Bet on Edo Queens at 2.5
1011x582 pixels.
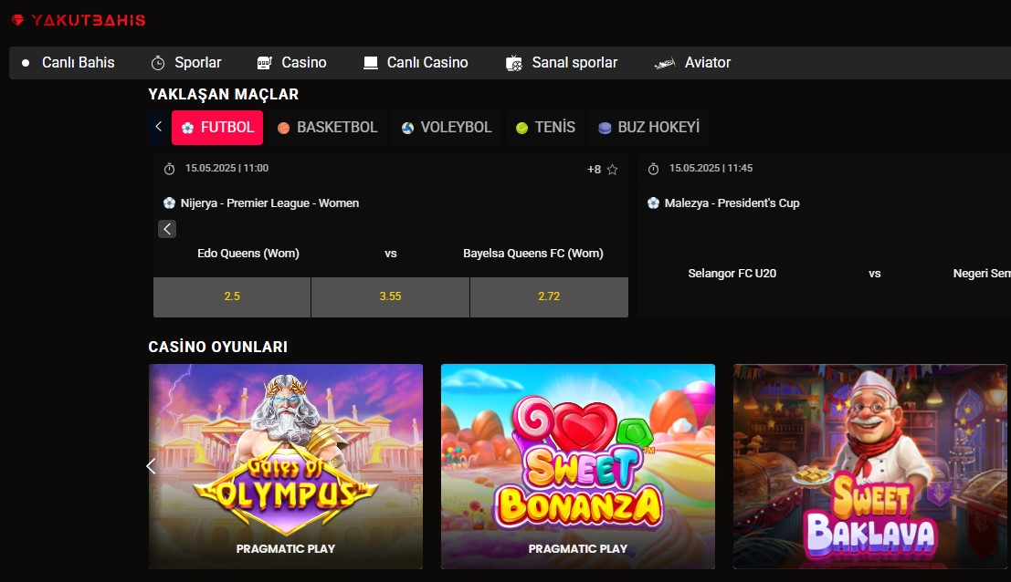click(x=232, y=296)
